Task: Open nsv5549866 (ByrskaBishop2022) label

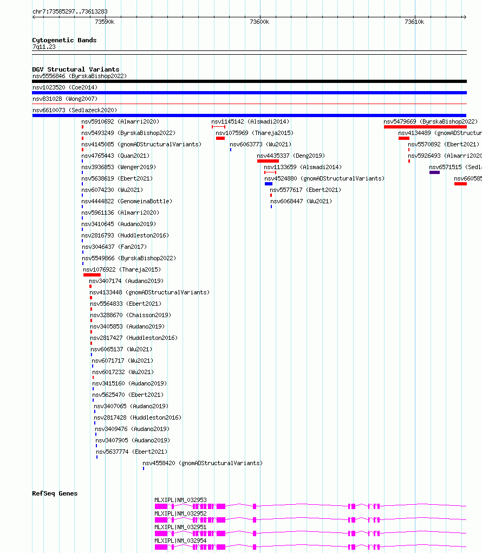Action: (x=129, y=258)
